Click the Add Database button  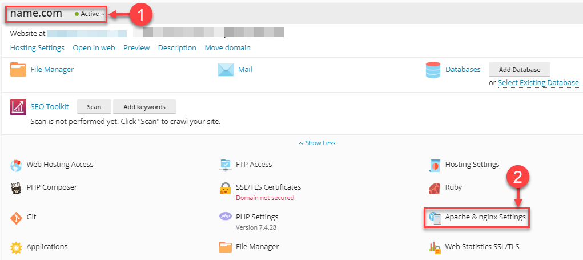520,70
